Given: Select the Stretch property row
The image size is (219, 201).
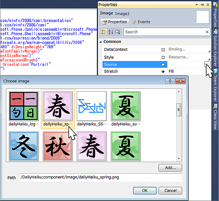Looking at the screenshot, I should pyautogui.click(x=135, y=71).
